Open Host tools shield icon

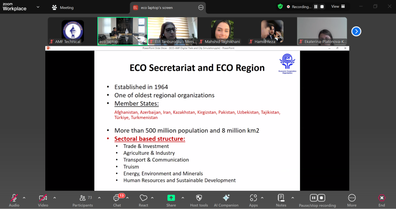point(199,199)
